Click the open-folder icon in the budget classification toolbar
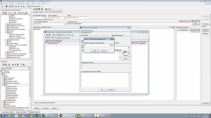211x118 pixels. pyautogui.click(x=9, y=13)
